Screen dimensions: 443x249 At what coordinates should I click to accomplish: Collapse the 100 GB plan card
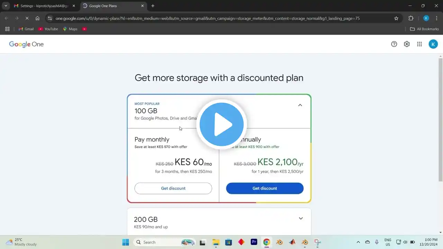300,105
